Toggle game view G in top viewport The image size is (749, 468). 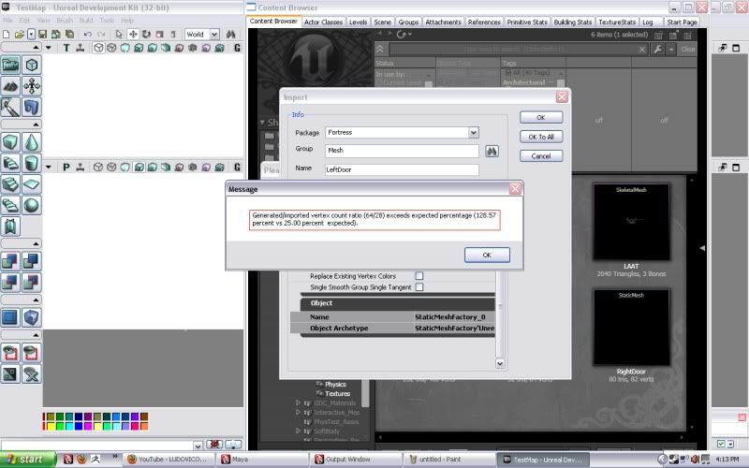click(237, 48)
